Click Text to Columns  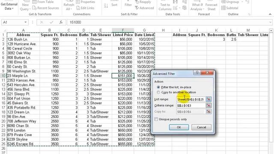(x=165, y=7)
